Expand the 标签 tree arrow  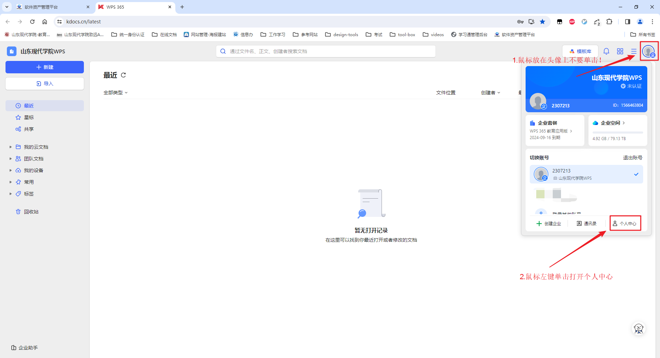11,194
